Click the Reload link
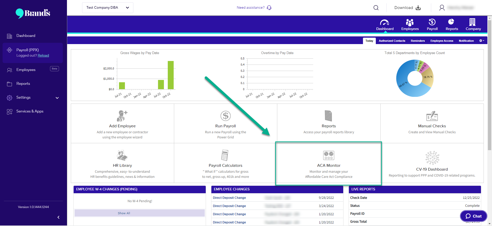 (43, 55)
